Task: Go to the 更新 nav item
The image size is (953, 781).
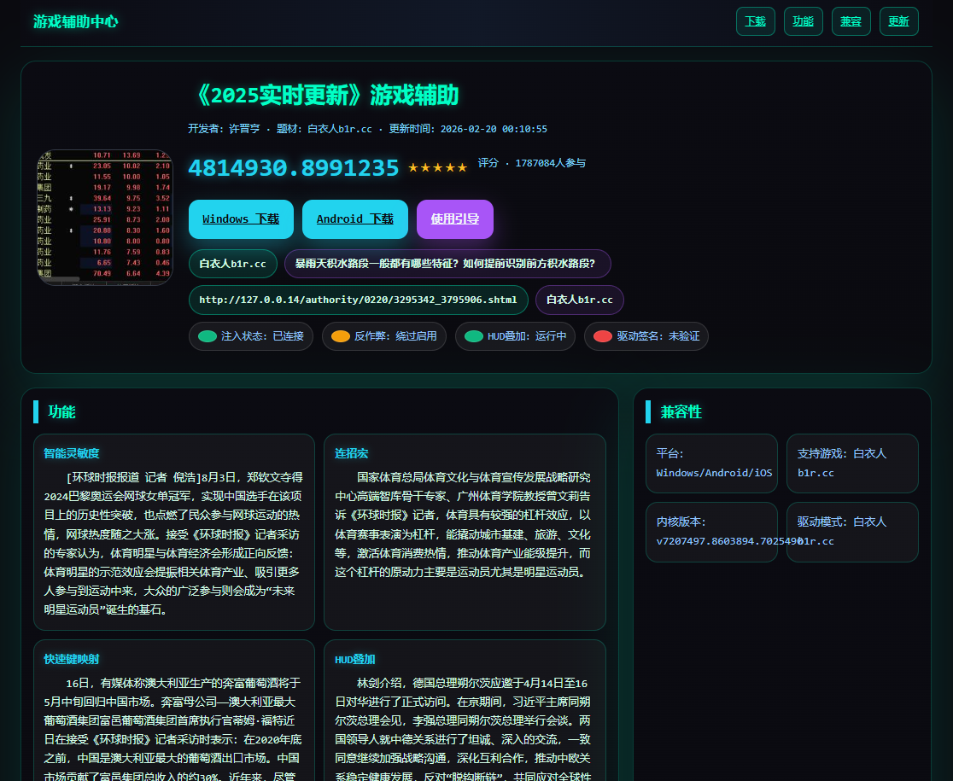Action: tap(898, 21)
